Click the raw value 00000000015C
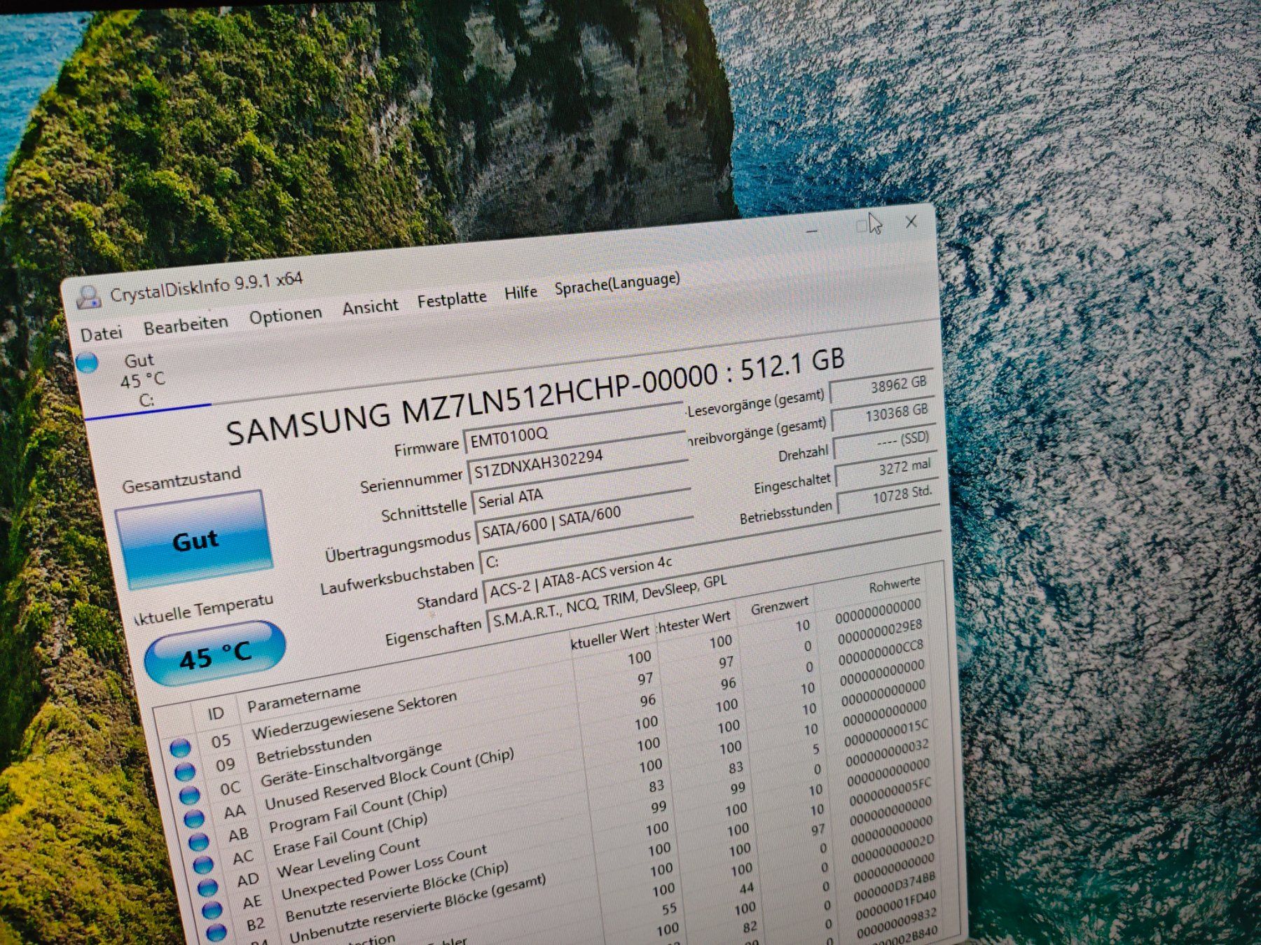1261x945 pixels. click(886, 734)
